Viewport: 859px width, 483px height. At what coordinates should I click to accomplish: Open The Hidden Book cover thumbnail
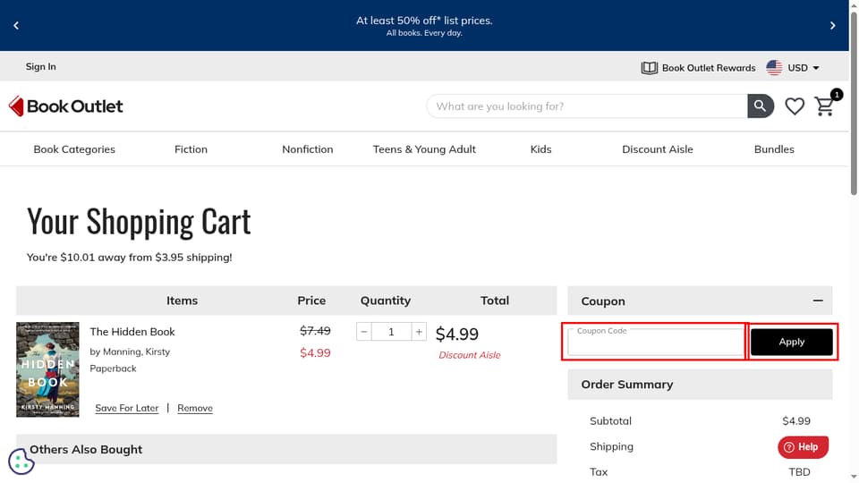[x=47, y=369]
